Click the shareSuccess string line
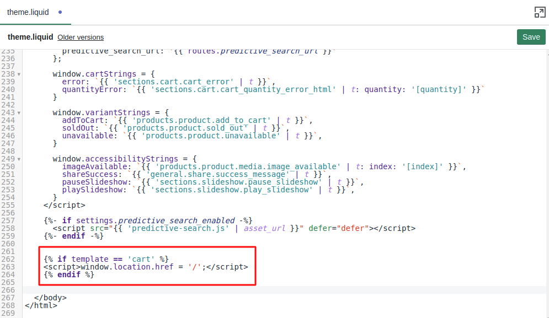 [197, 175]
